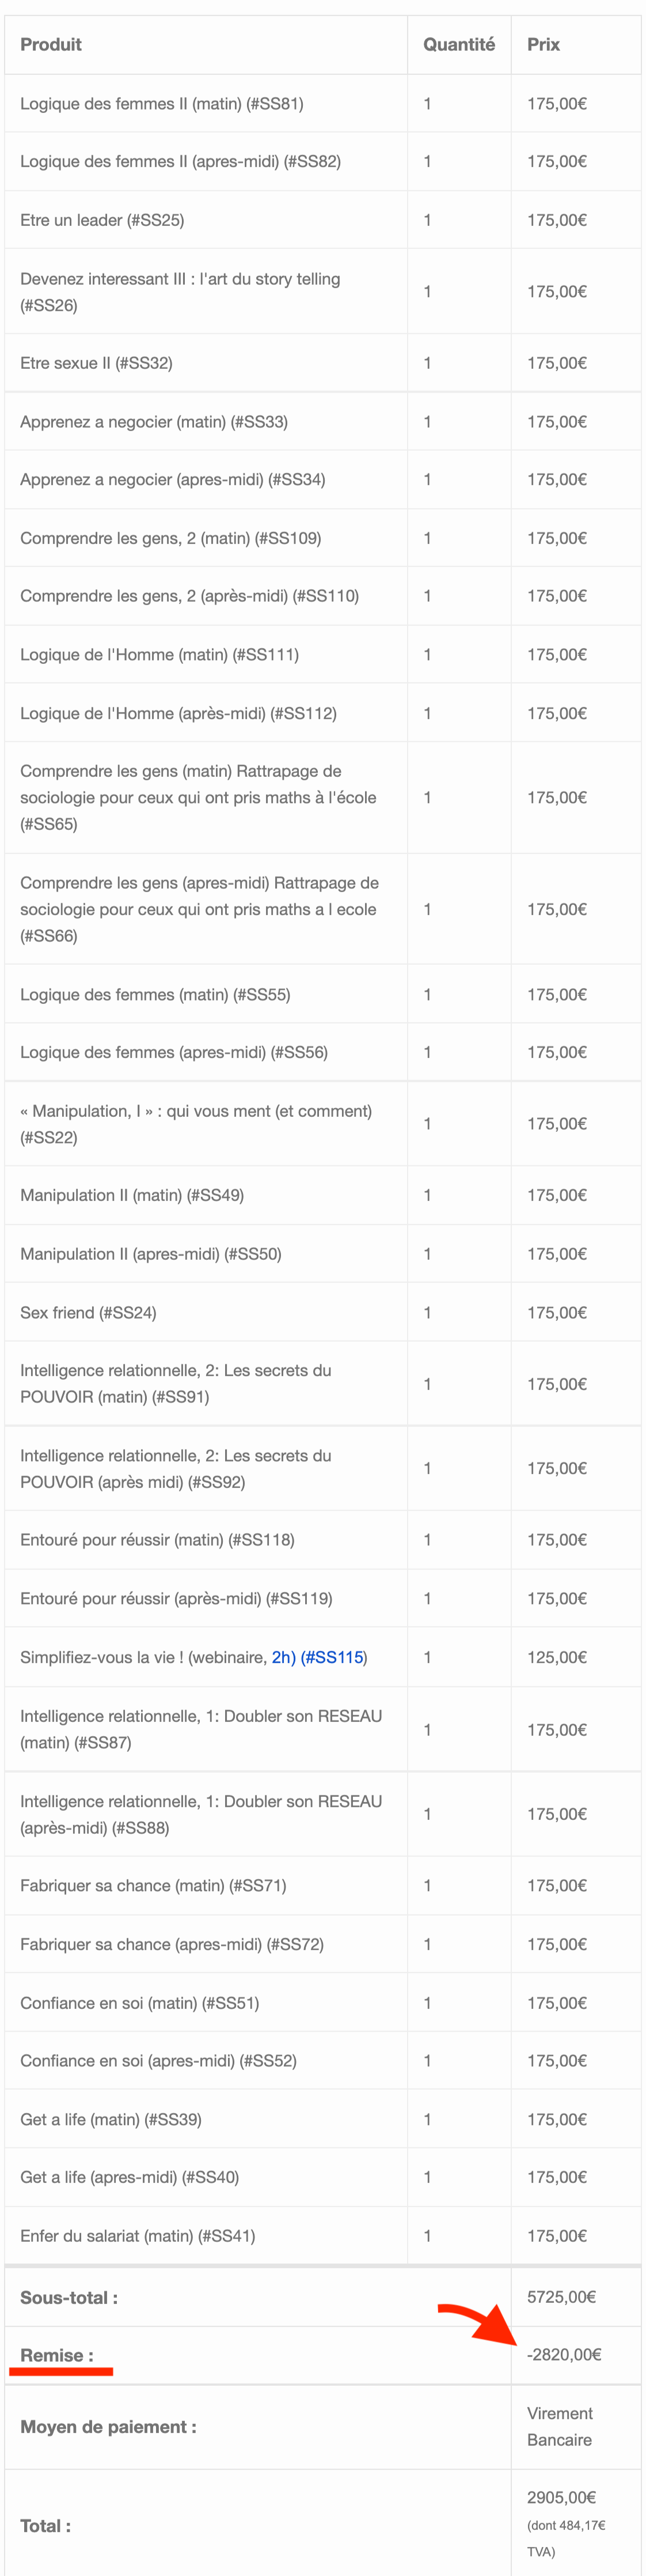Select the Etre un leader (#SS25) row
This screenshot has width=646, height=2576.
pos(102,220)
